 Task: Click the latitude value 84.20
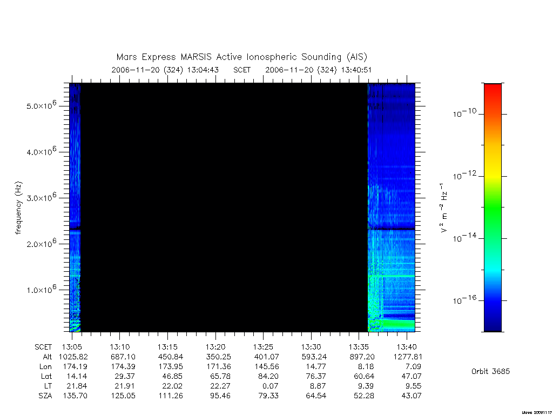(268, 376)
